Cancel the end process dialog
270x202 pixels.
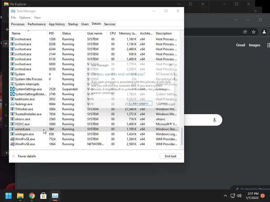click(x=163, y=103)
